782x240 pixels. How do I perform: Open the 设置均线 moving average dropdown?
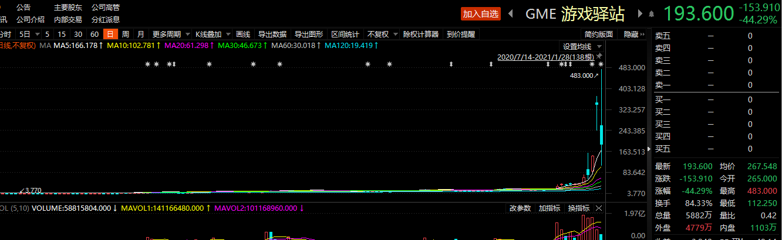click(x=582, y=46)
